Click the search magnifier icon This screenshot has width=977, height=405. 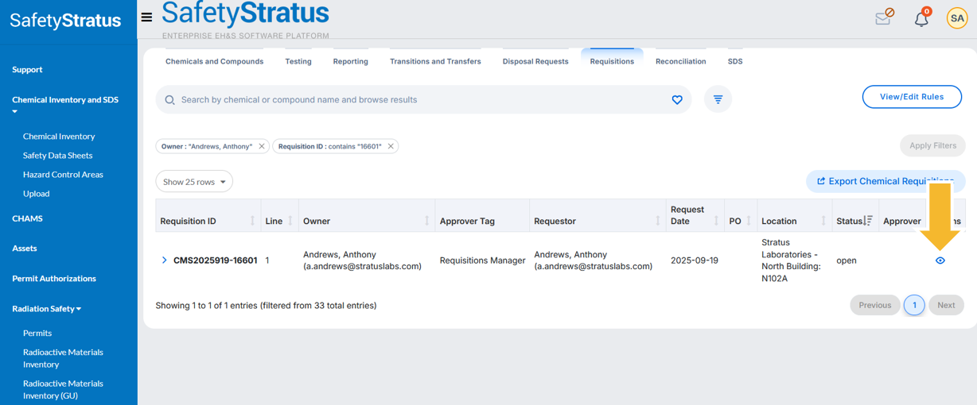[x=169, y=100]
